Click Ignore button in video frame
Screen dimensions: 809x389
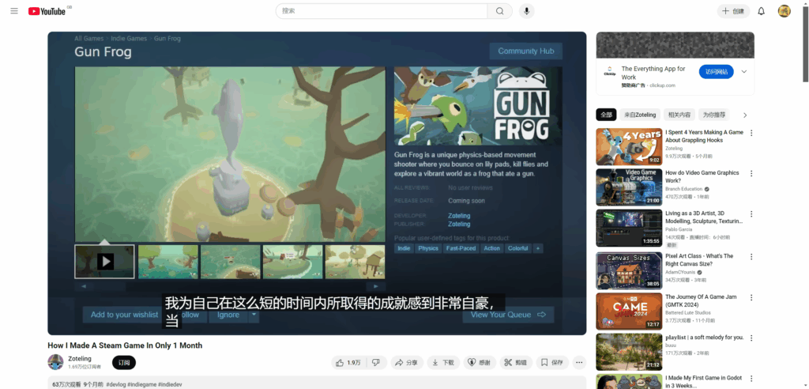pos(228,315)
